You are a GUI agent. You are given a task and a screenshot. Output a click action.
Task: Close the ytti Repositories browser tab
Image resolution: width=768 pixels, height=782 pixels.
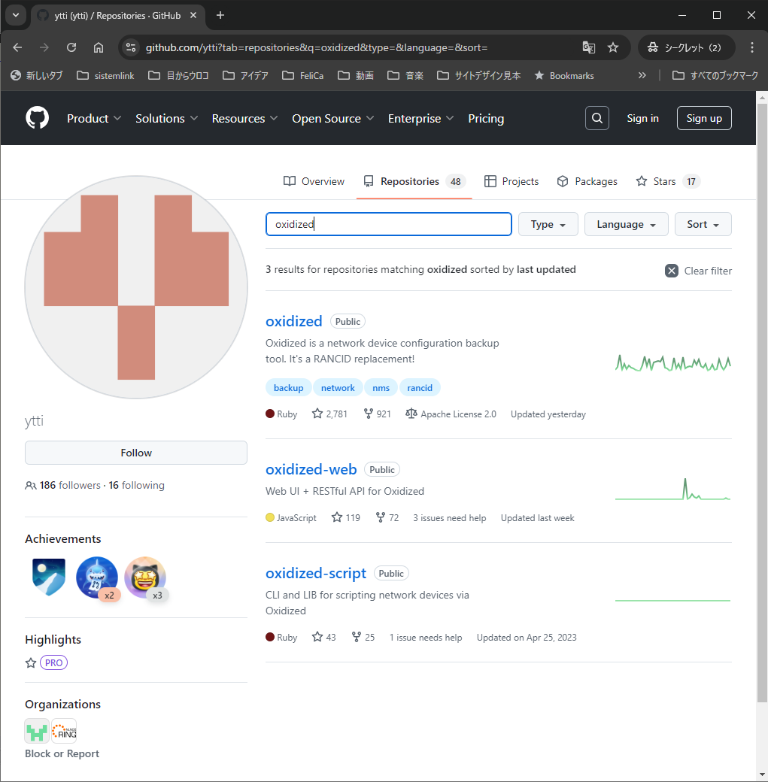point(193,16)
